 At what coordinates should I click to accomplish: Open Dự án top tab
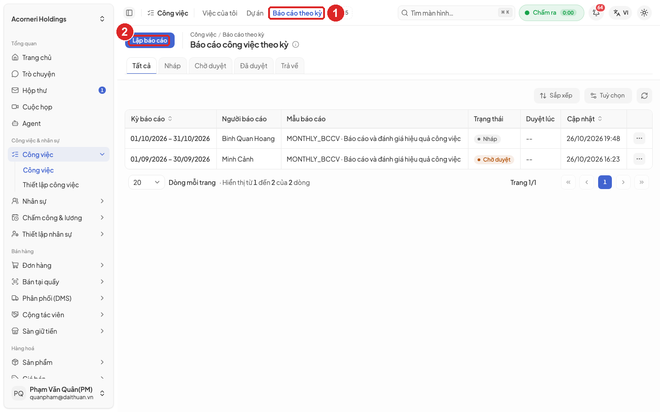[x=255, y=13]
